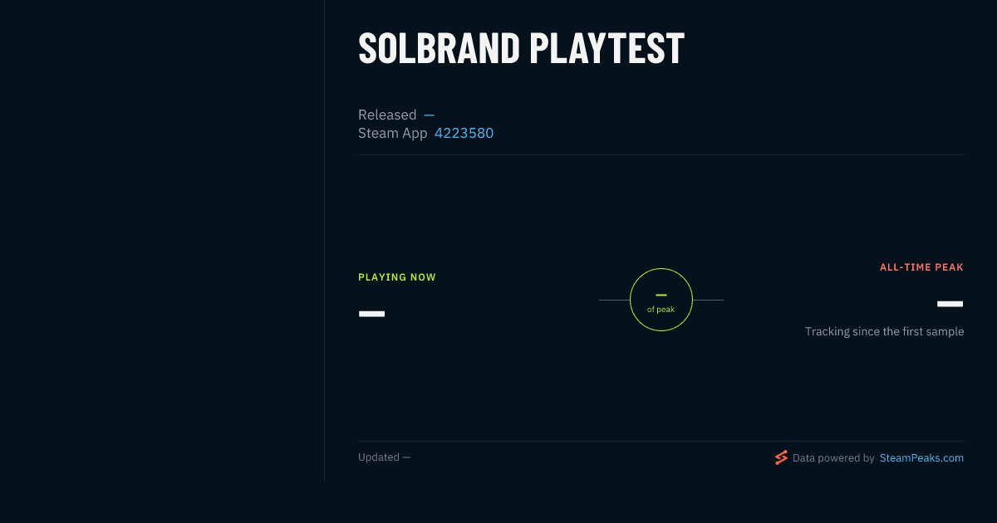Click the green dash inside peak circle
The width and height of the screenshot is (997, 523).
661,295
